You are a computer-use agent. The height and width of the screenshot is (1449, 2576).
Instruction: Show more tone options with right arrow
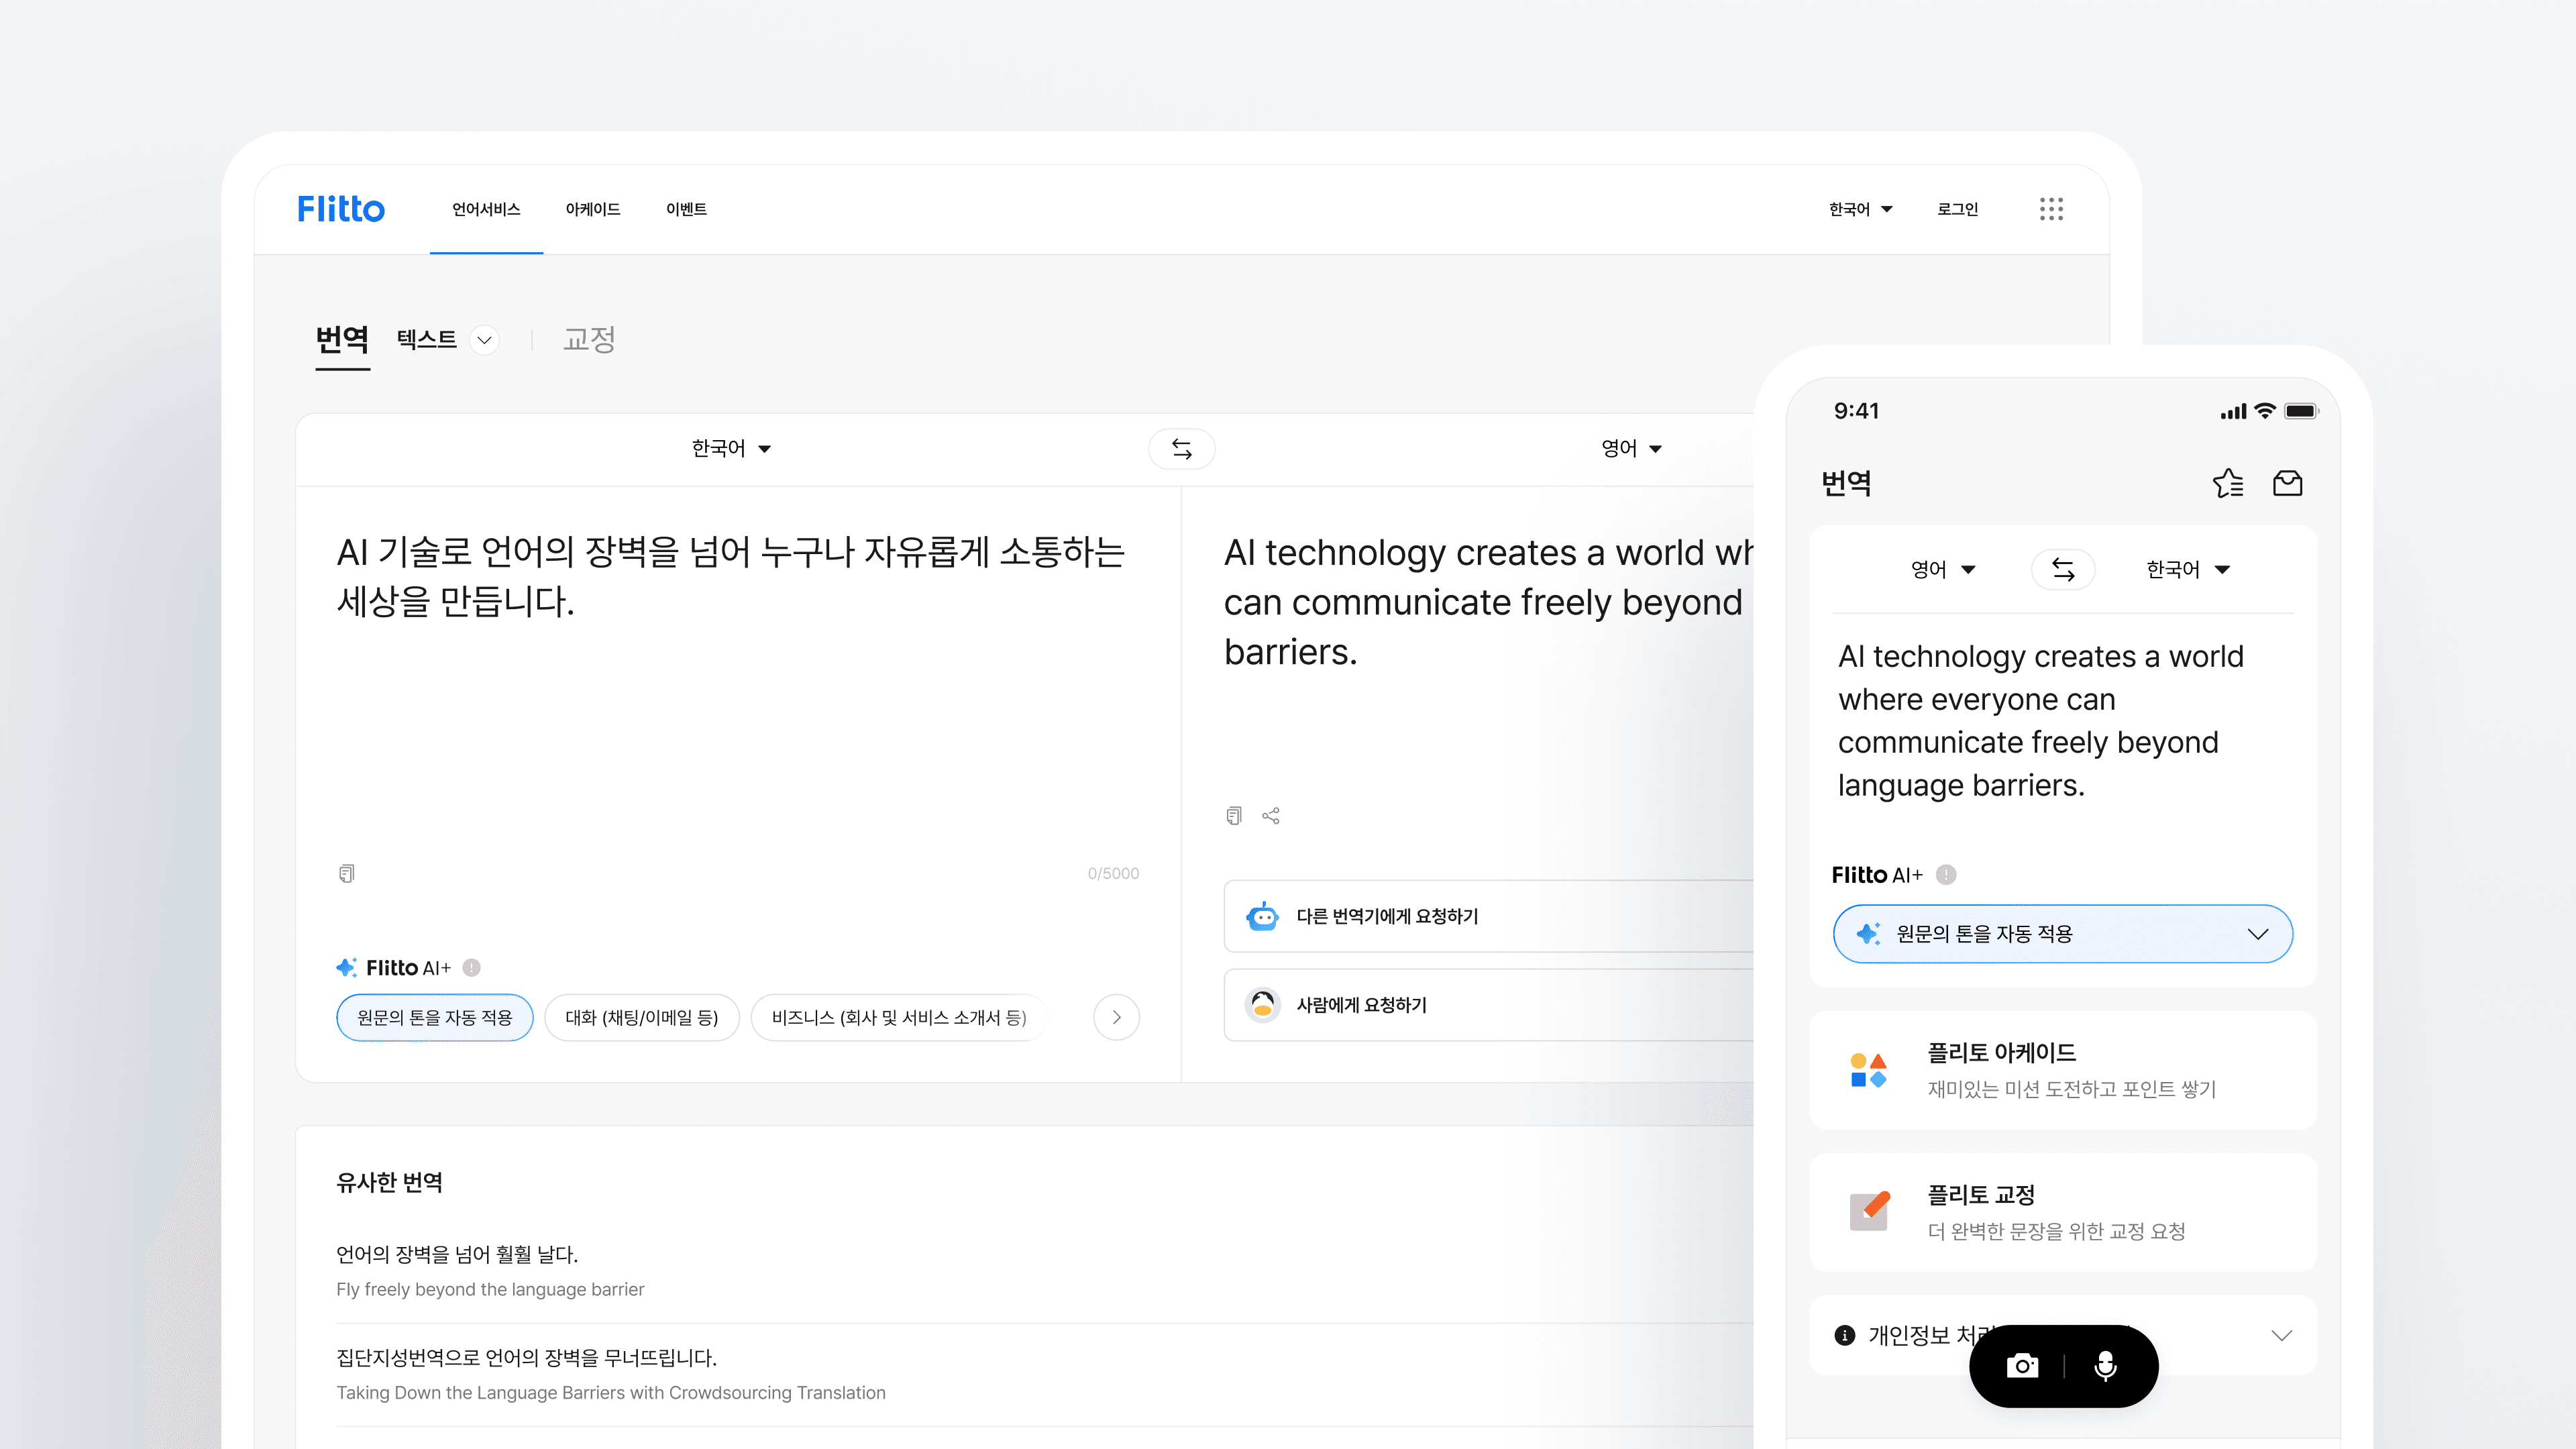[x=1116, y=1017]
